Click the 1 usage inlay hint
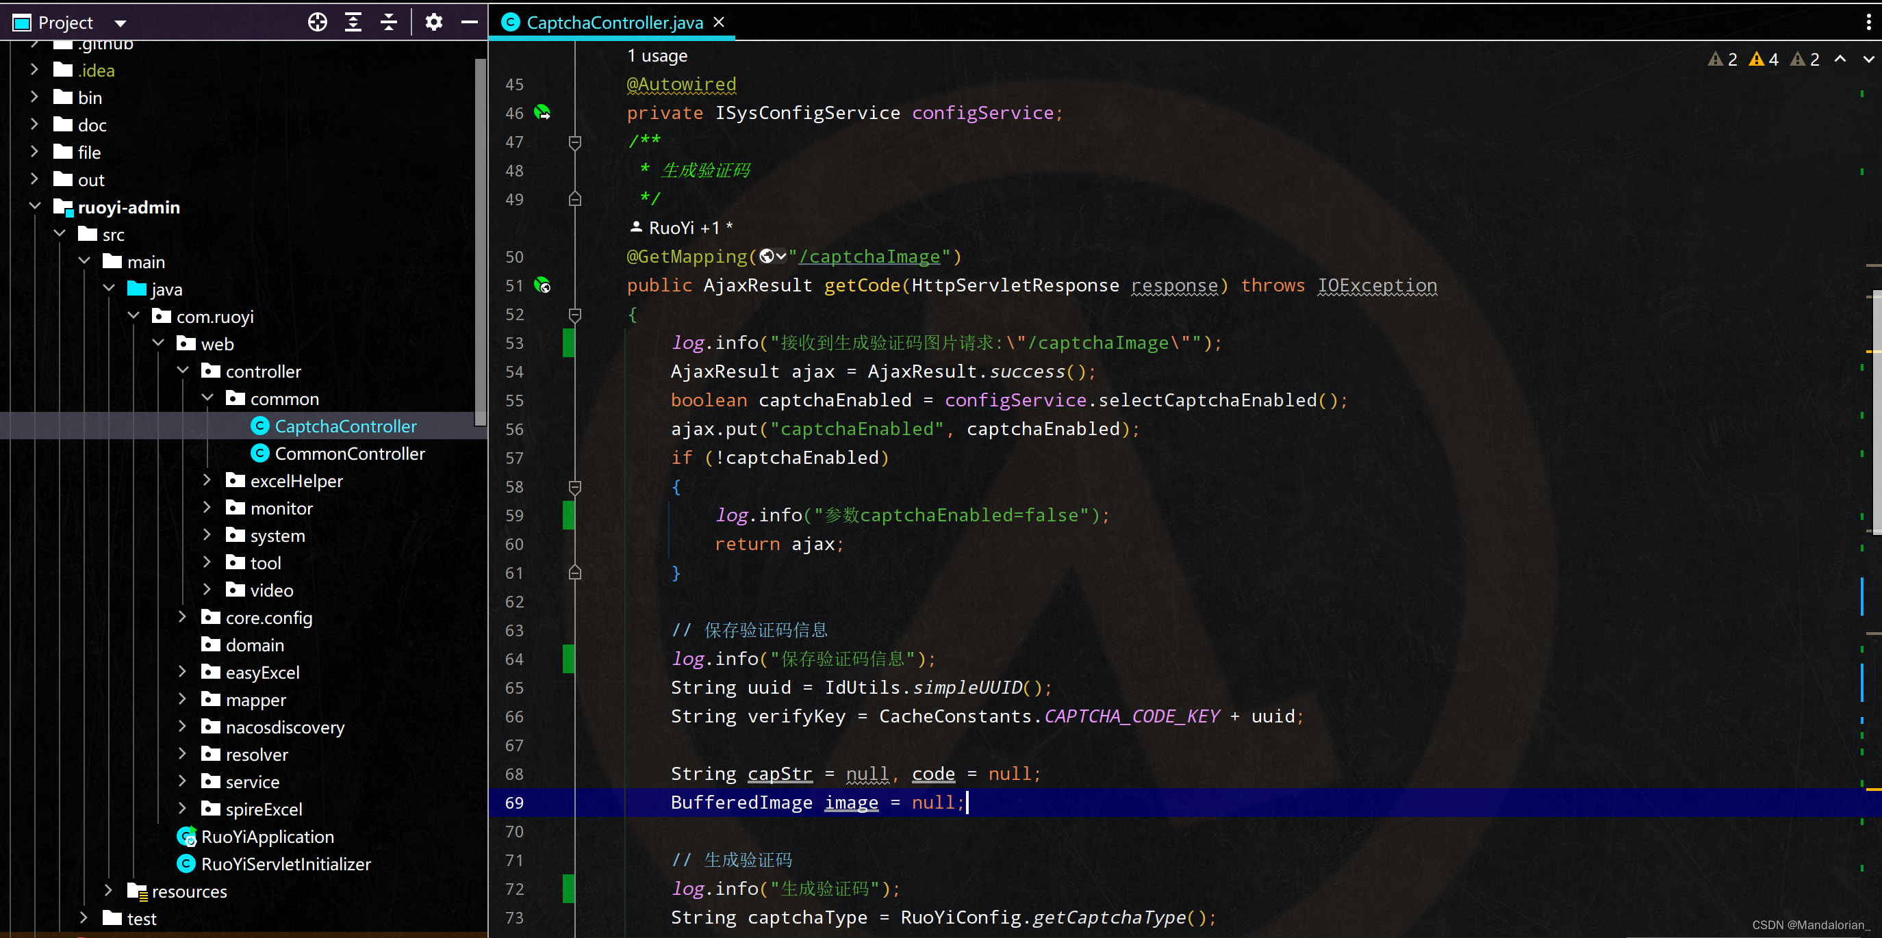This screenshot has height=938, width=1882. point(657,56)
